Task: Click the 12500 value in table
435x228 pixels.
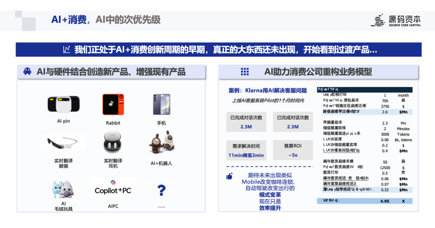Action: (x=385, y=168)
